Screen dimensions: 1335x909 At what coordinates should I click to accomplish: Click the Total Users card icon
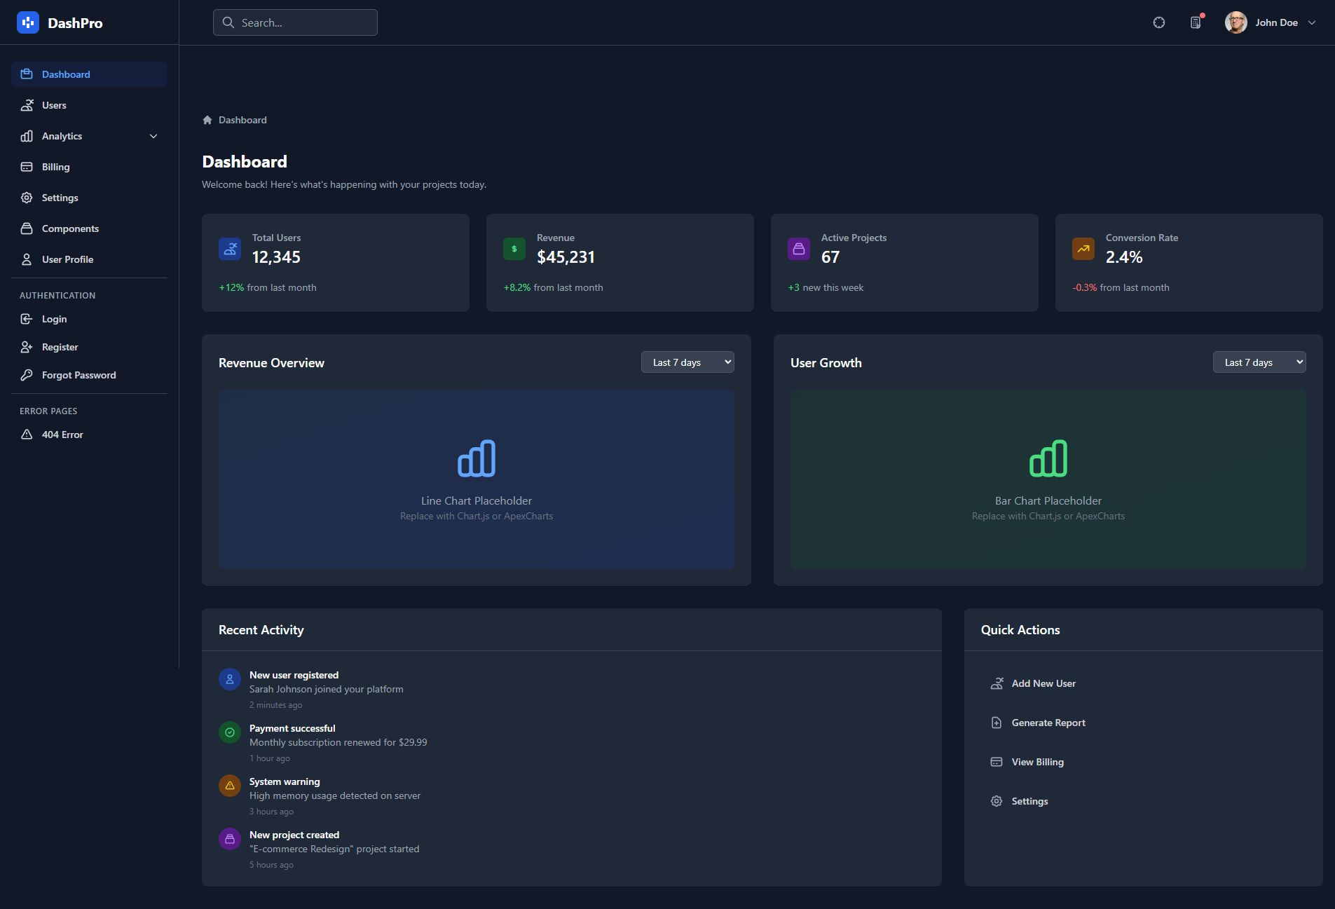point(230,249)
